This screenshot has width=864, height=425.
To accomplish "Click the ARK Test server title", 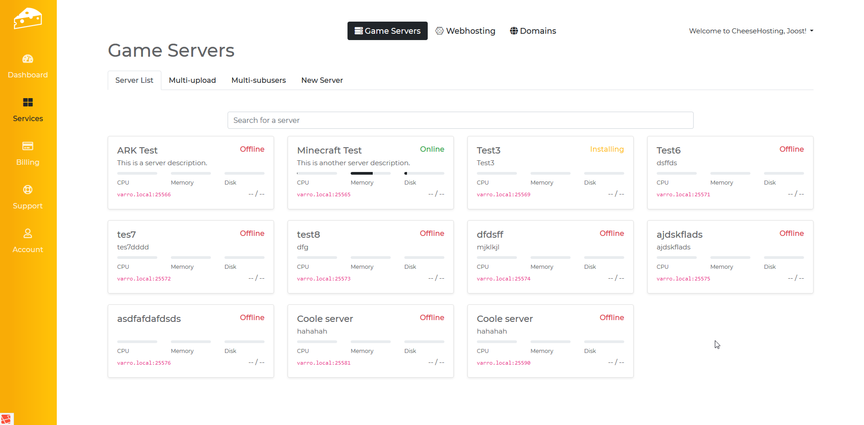I will pos(137,150).
